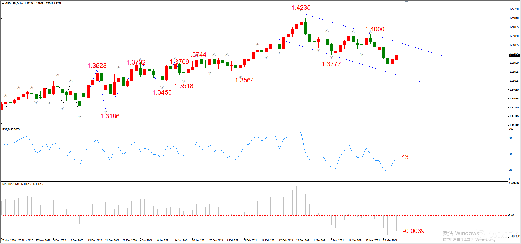Select the 1.3450 price annotation
The width and height of the screenshot is (521, 244).
coord(162,92)
